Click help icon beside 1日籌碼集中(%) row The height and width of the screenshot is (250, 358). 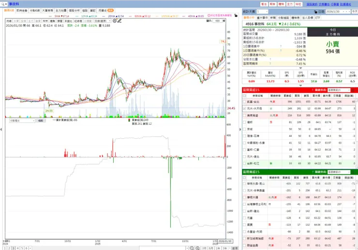281,51
